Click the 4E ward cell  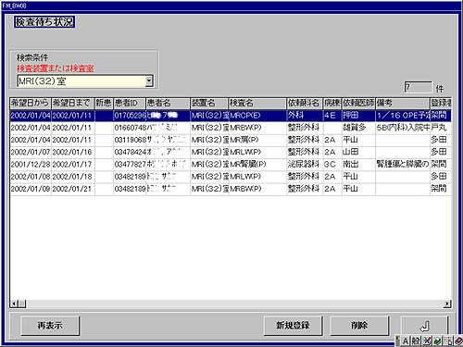click(x=332, y=116)
